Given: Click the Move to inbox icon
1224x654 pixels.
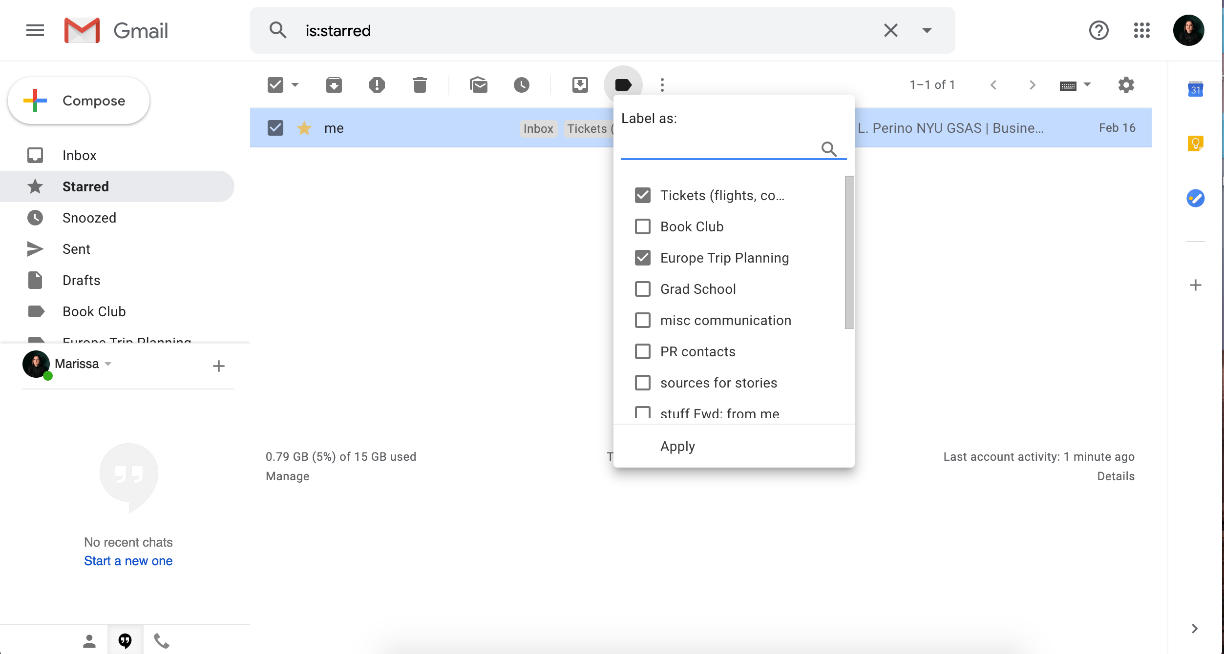Looking at the screenshot, I should pyautogui.click(x=580, y=85).
